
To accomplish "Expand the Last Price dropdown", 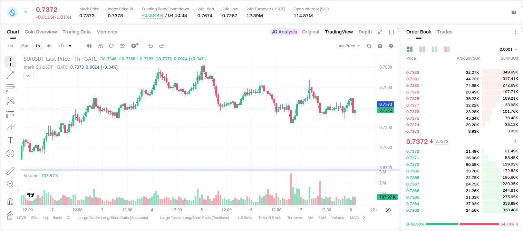I will [x=348, y=46].
